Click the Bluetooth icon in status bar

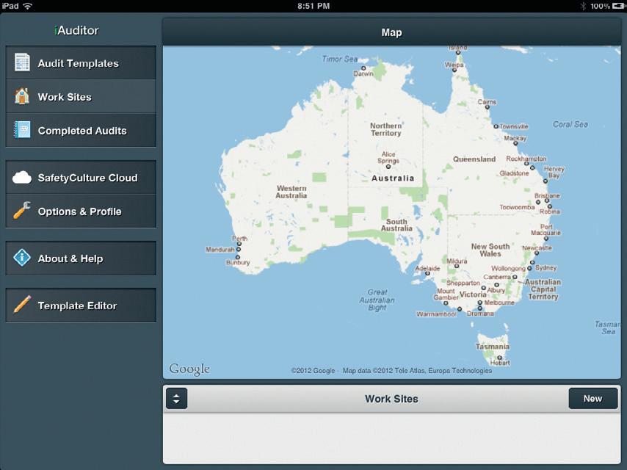pyautogui.click(x=584, y=6)
